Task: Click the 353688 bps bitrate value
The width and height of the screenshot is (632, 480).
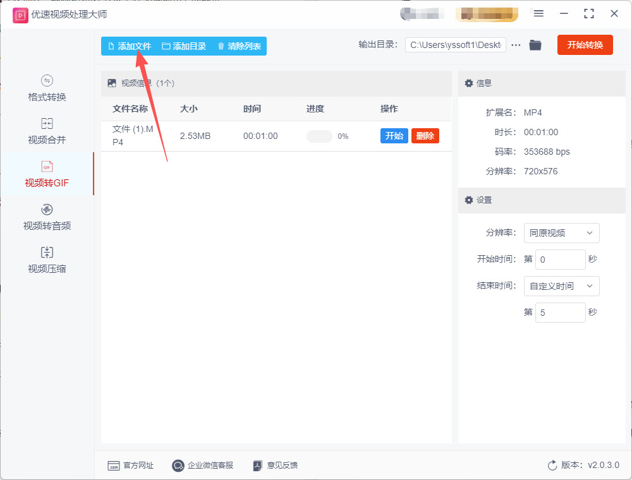Action: [x=547, y=152]
